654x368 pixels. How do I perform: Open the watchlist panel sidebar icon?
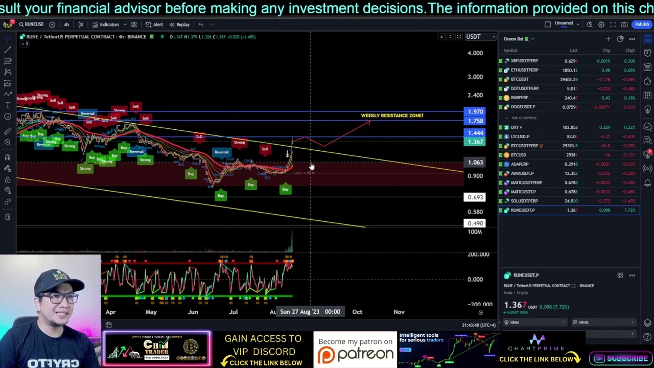point(647,39)
